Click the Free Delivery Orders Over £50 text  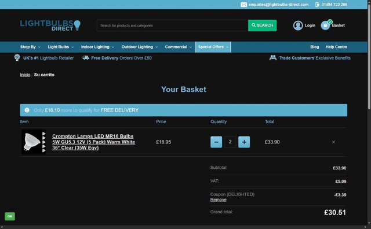121,58
